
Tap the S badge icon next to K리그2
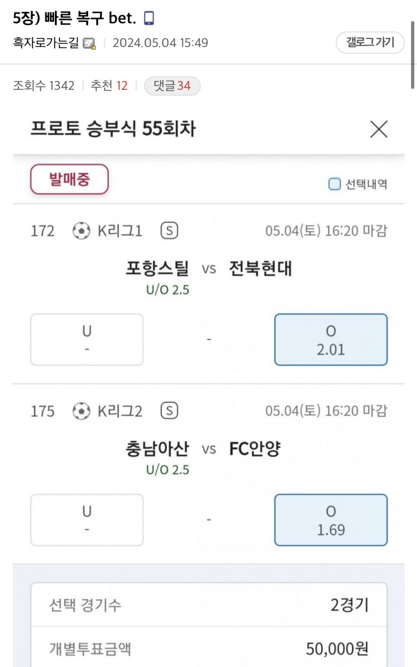click(169, 411)
